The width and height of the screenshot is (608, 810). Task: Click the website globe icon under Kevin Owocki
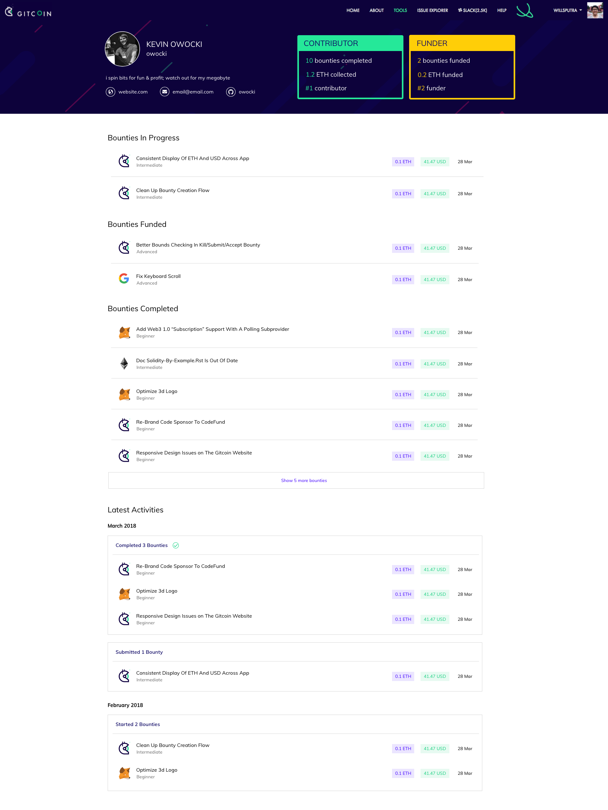tap(111, 92)
